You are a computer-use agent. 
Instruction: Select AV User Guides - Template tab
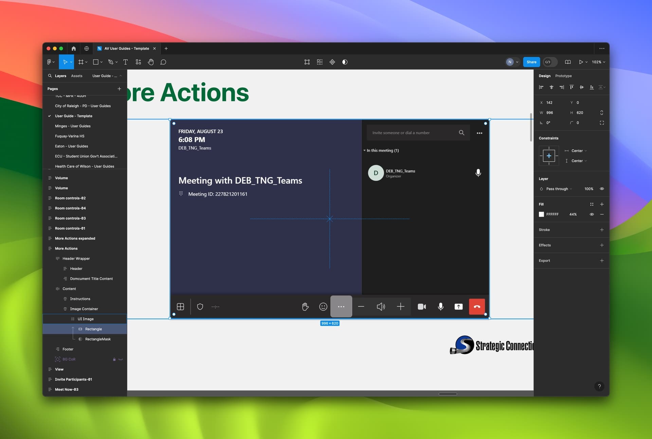coord(126,49)
